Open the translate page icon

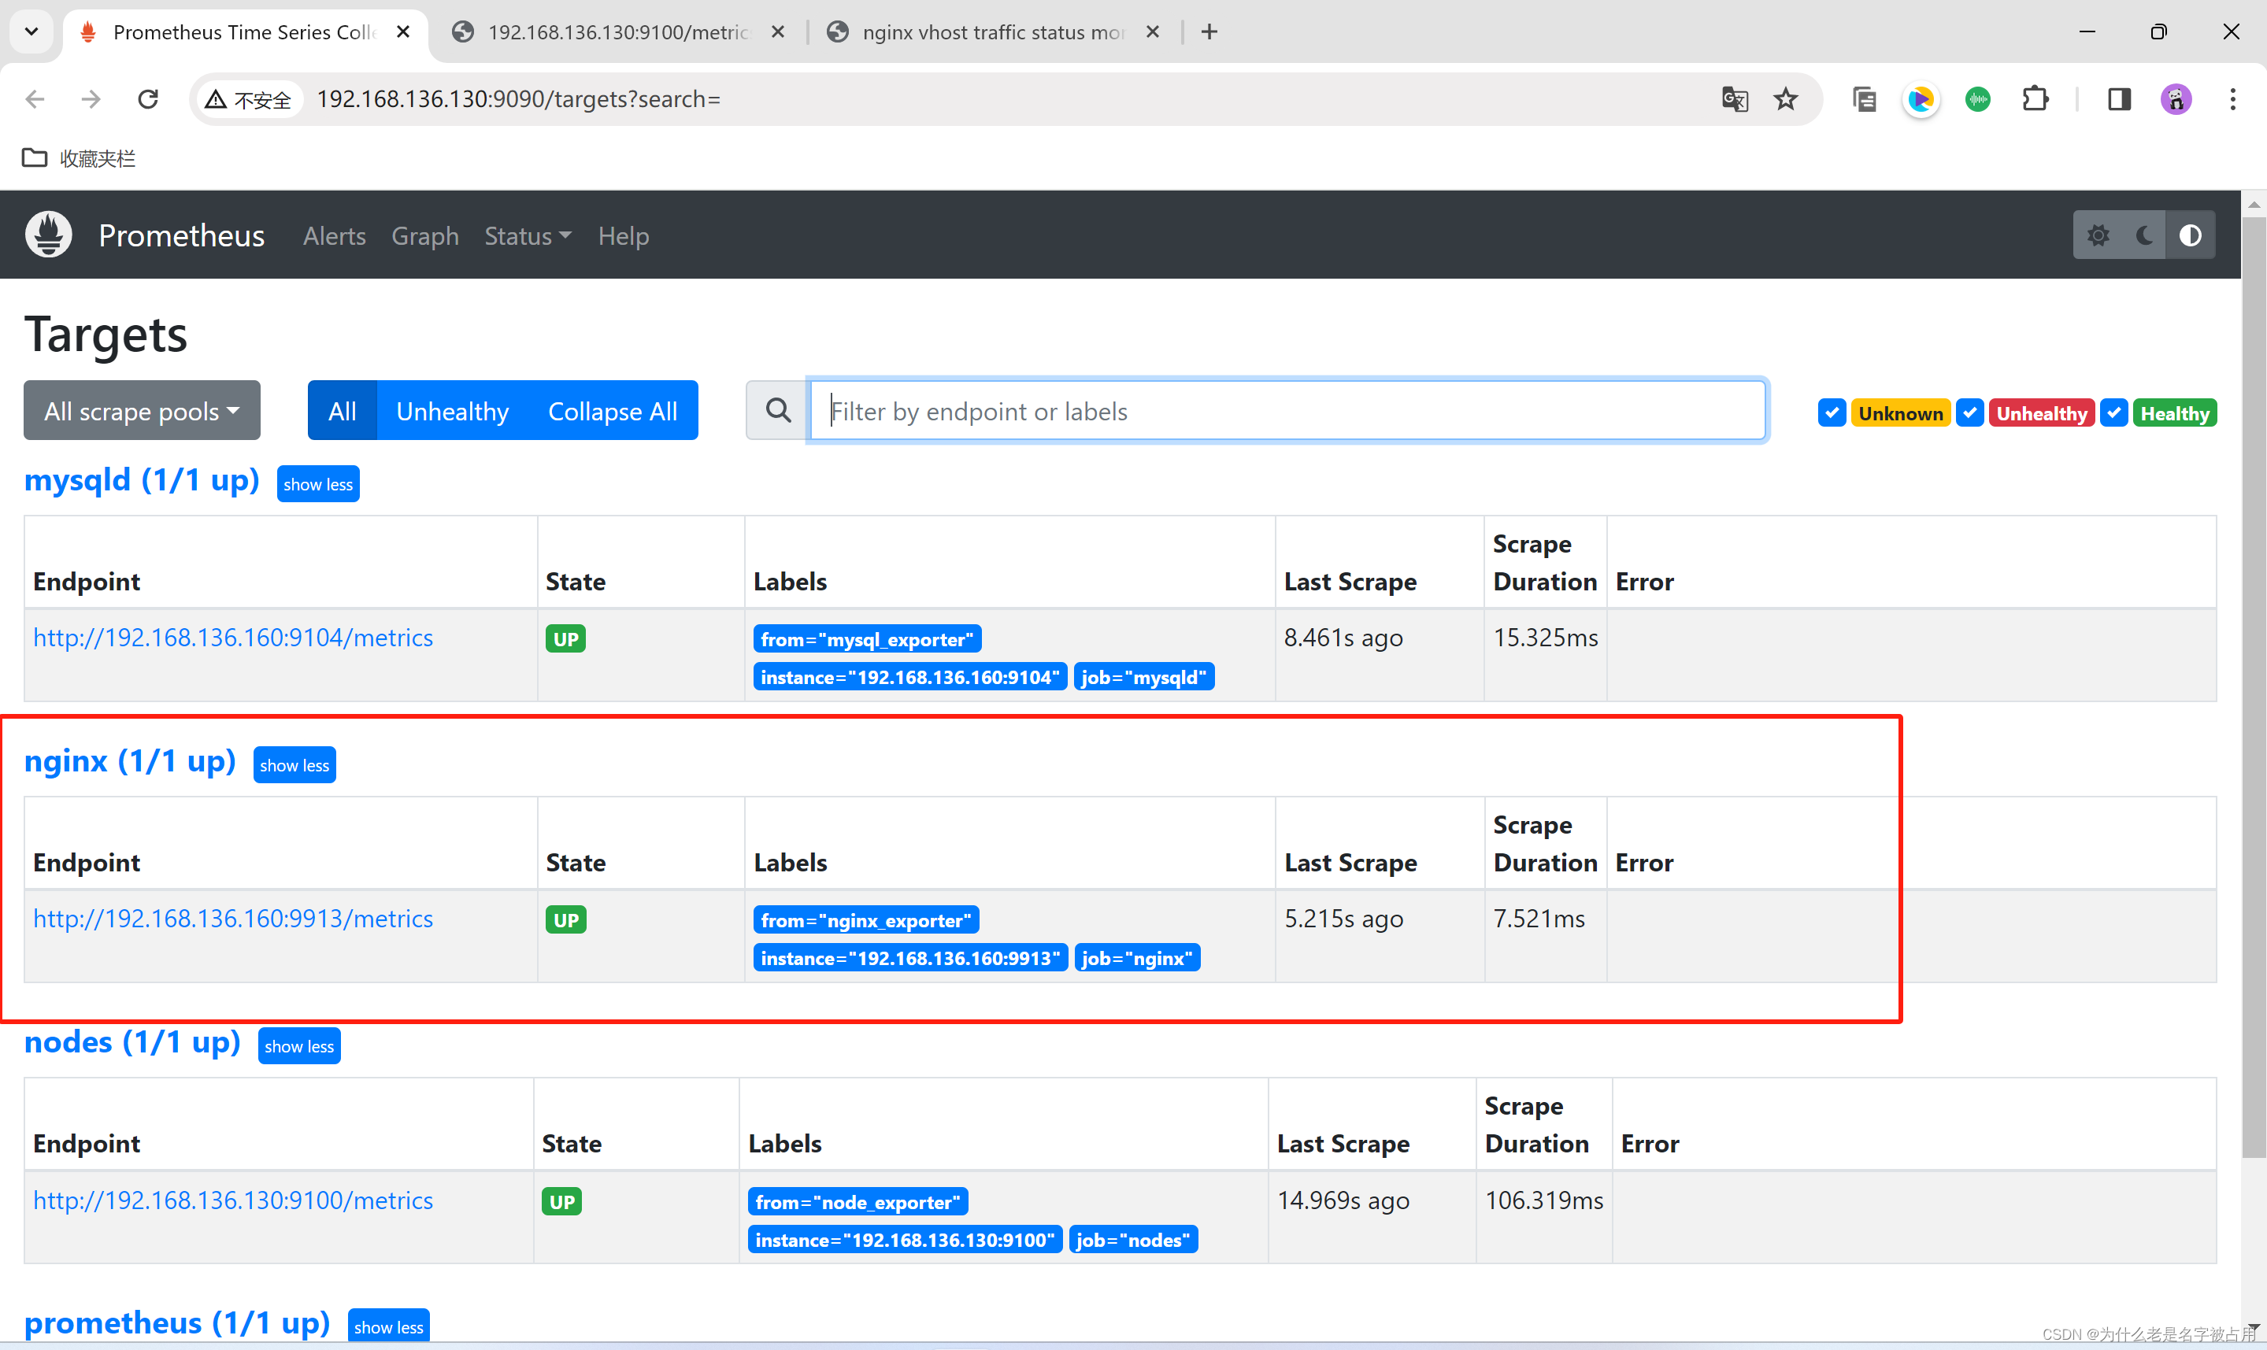(1735, 99)
